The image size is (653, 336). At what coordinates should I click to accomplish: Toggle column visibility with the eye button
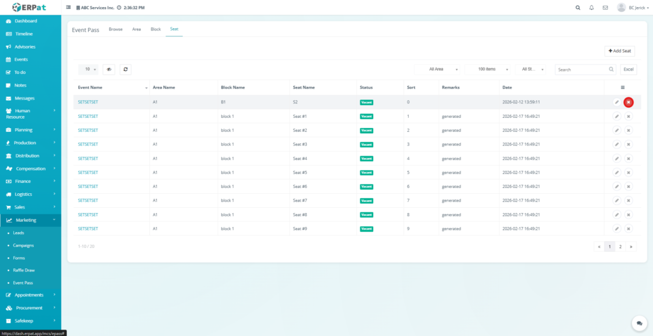tap(109, 69)
